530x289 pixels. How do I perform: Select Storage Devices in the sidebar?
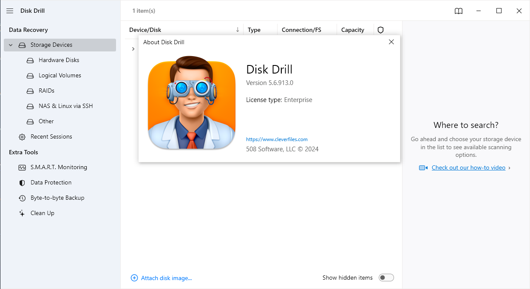coord(60,45)
